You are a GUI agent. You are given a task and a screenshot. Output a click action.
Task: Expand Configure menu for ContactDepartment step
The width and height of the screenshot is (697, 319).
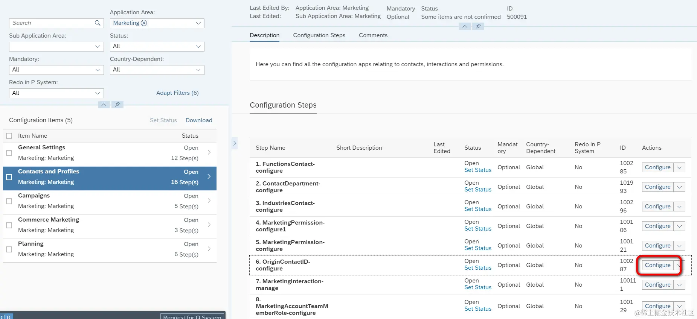coord(680,187)
